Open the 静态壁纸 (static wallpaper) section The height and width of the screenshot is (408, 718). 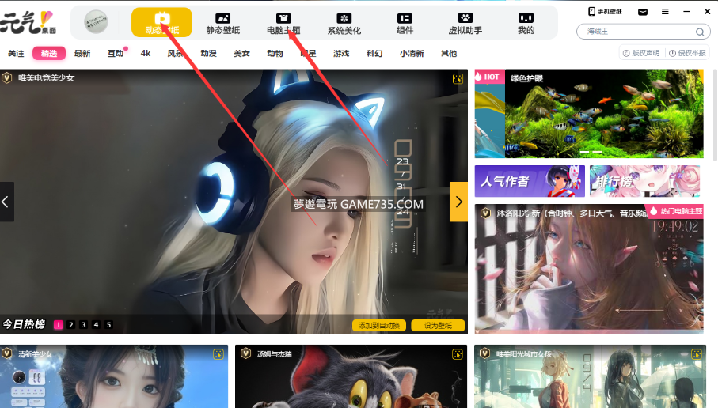[x=223, y=23]
